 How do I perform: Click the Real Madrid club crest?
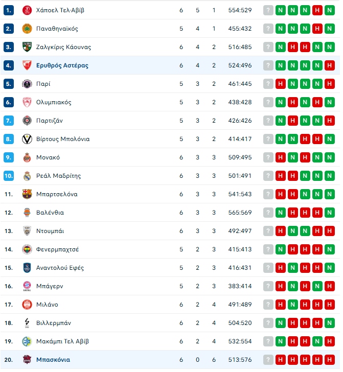pos(27,176)
